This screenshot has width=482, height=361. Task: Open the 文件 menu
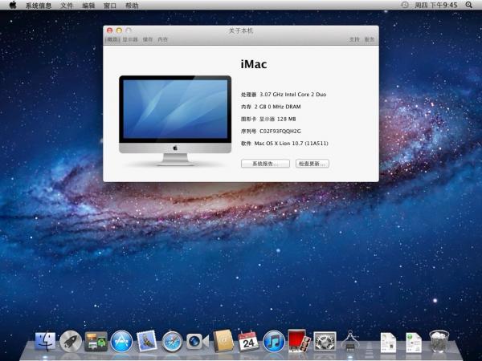[x=67, y=6]
